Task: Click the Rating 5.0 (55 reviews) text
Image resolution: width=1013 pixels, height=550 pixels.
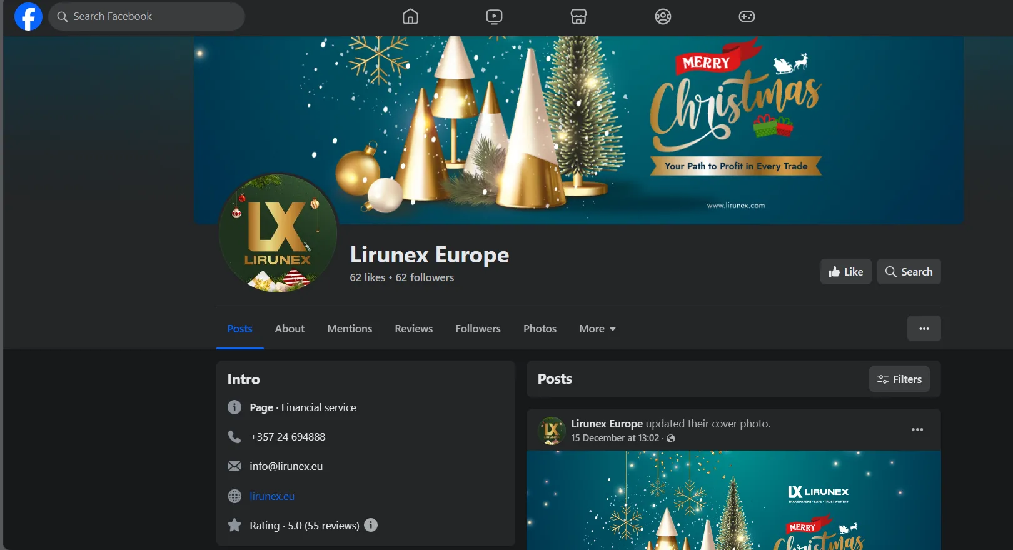Action: pos(305,526)
